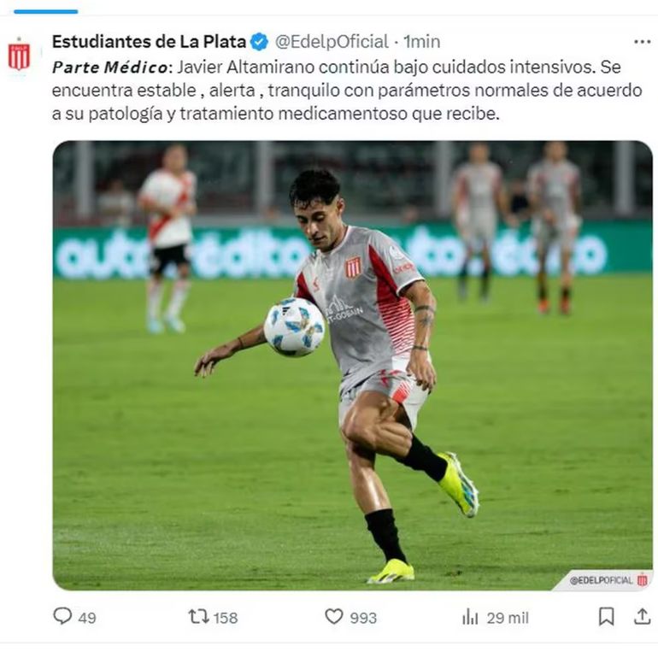Bookmark this tweet
Viewport: 658px width, 652px height.
click(x=607, y=616)
